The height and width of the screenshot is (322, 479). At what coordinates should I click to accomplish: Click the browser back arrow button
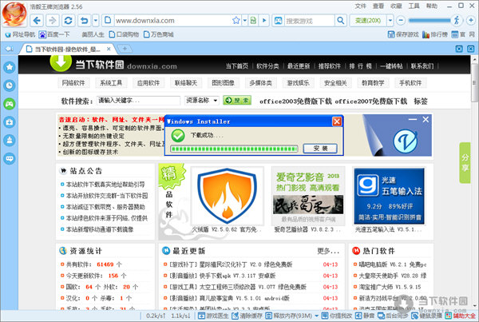click(x=37, y=21)
